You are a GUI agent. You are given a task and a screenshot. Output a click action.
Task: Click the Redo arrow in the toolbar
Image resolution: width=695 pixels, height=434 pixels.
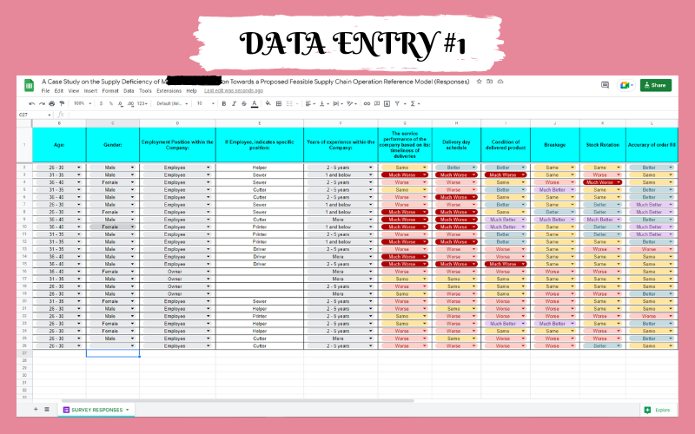[42, 103]
